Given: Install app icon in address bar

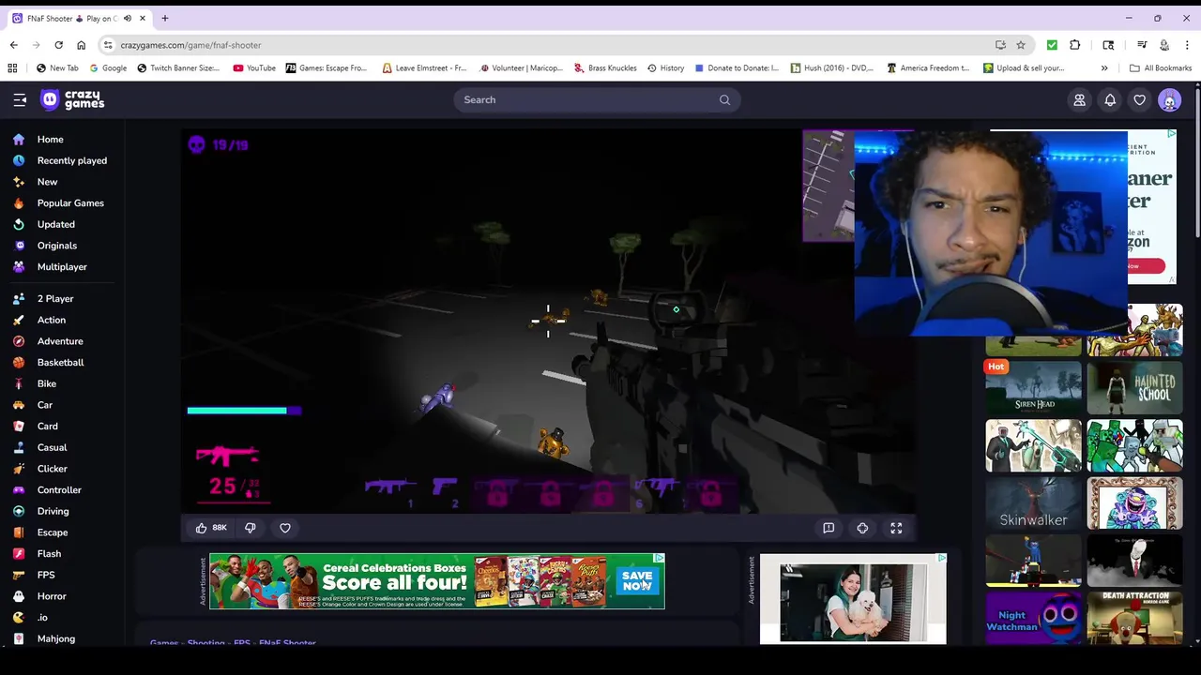Looking at the screenshot, I should (1000, 45).
